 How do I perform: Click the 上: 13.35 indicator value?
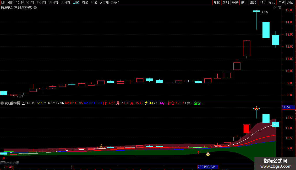pos(28,103)
